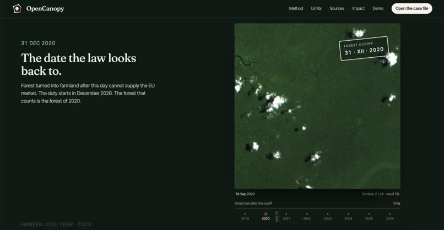The width and height of the screenshot is (444, 230).
Task: Click the satellite forest image
Action: (317, 106)
